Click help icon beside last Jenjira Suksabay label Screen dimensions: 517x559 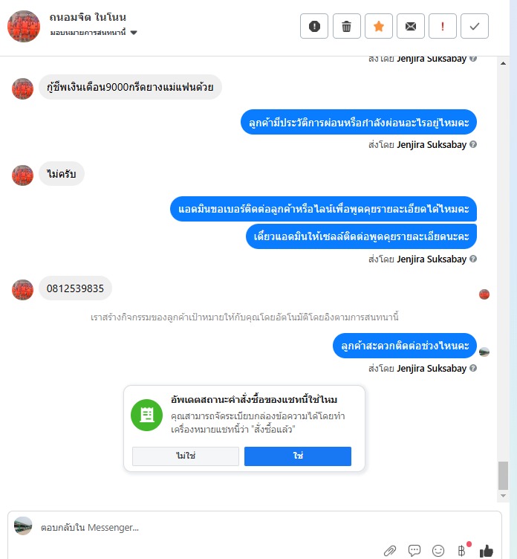(473, 368)
